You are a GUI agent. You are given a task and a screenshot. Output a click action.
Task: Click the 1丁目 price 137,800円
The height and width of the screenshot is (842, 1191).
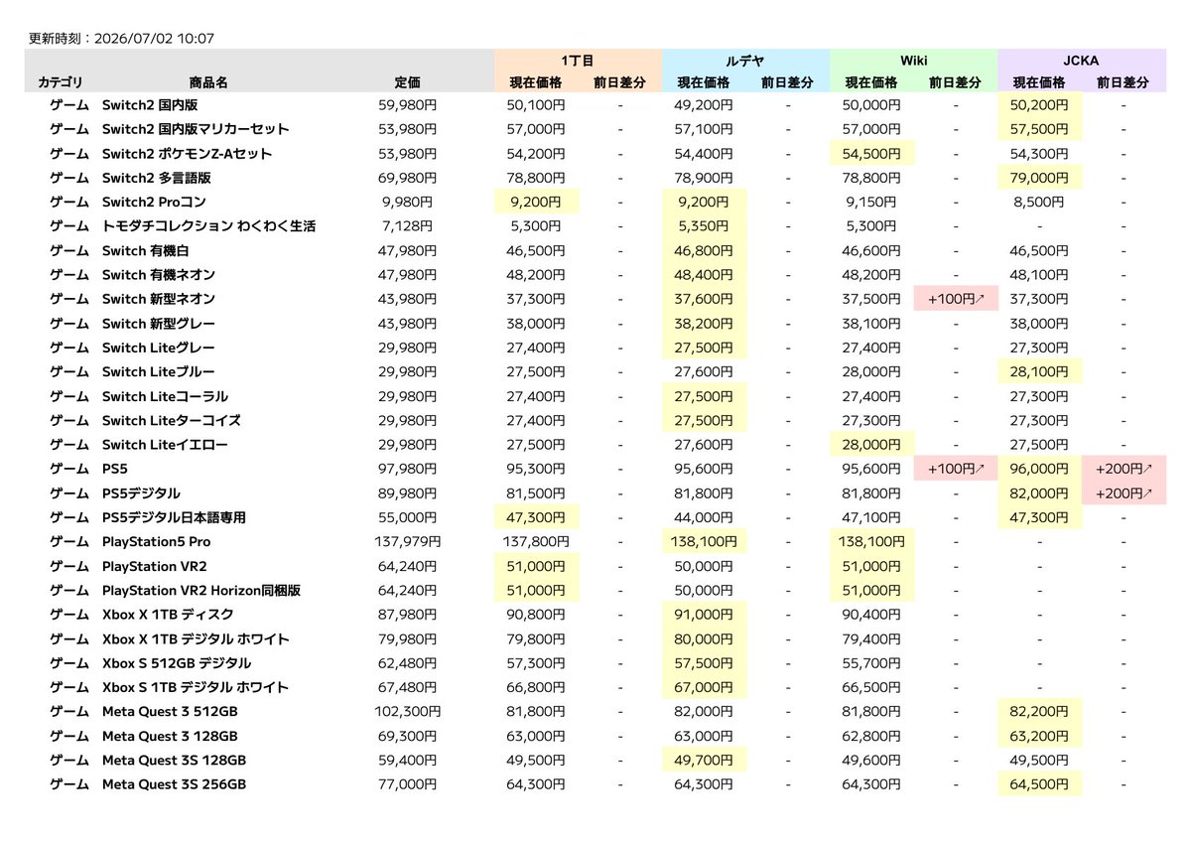point(536,542)
